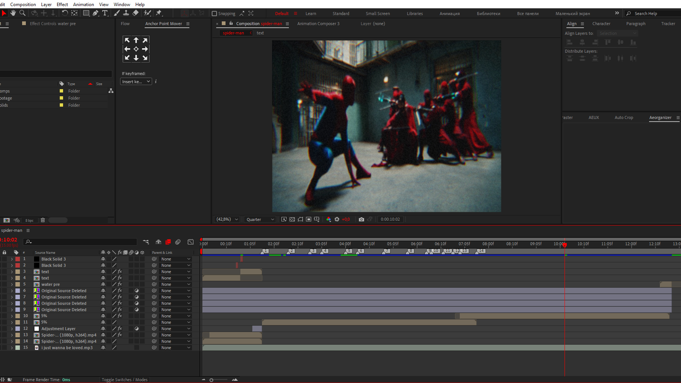
Task: Click Toggle Switches / Modes button
Action: 124,380
